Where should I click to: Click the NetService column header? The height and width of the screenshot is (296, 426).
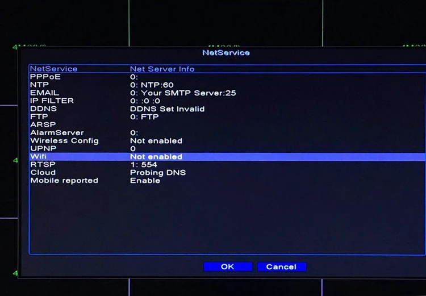click(x=53, y=69)
